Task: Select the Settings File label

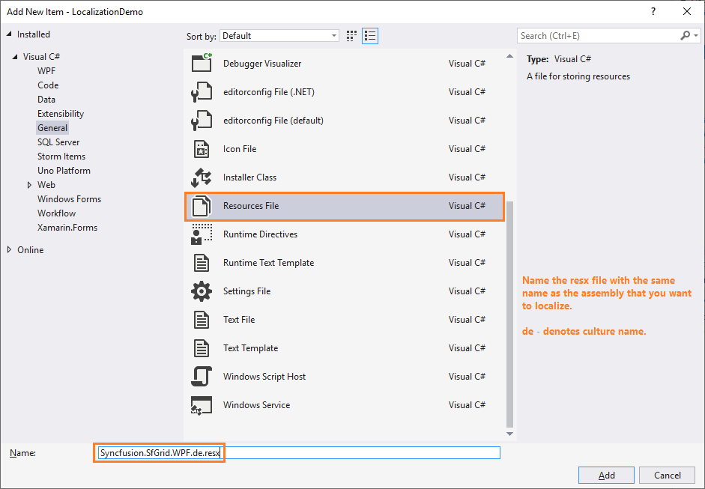Action: (246, 291)
